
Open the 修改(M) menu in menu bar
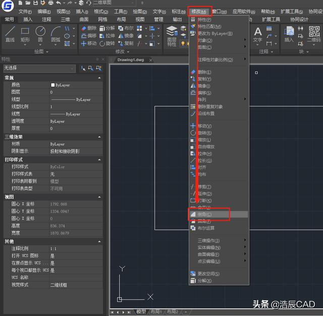pos(199,12)
